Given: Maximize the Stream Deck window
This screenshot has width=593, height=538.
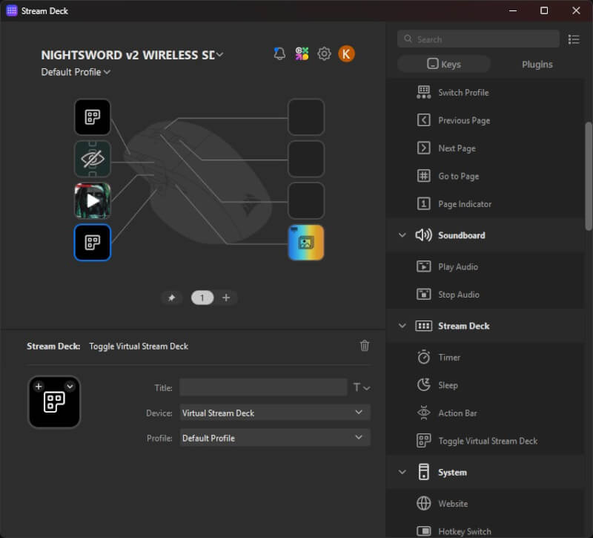Looking at the screenshot, I should coord(544,10).
